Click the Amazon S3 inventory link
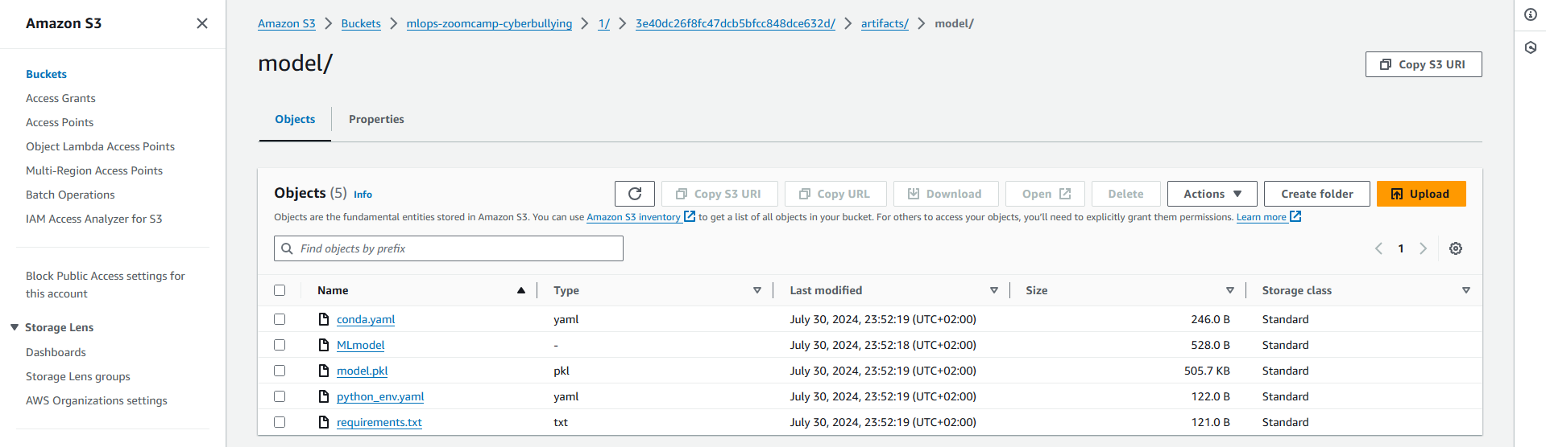 pyautogui.click(x=633, y=217)
